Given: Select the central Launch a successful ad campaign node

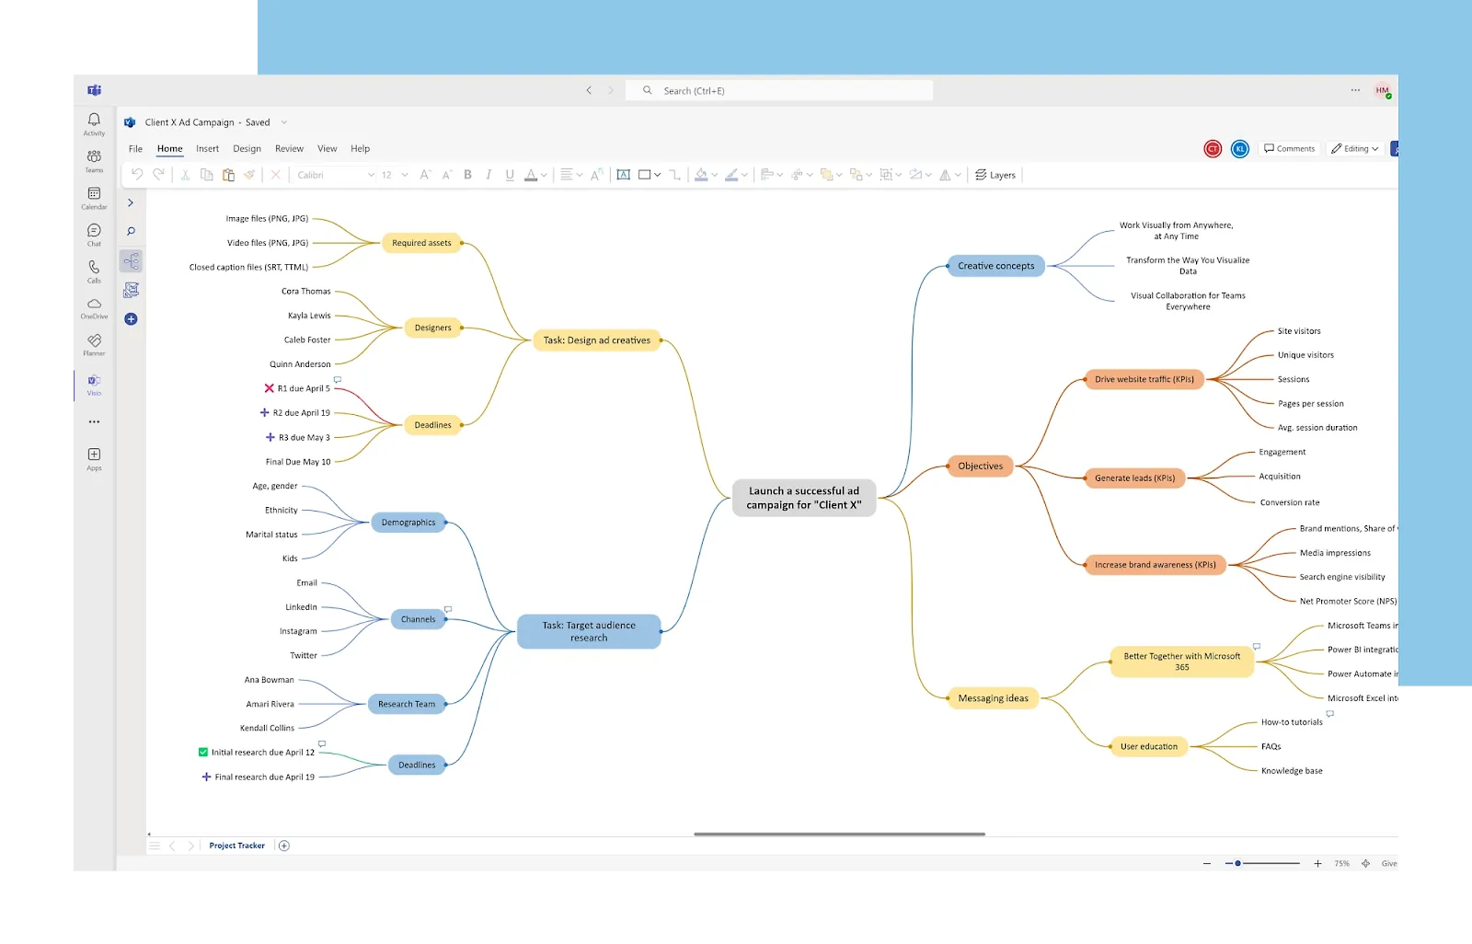Looking at the screenshot, I should [804, 498].
